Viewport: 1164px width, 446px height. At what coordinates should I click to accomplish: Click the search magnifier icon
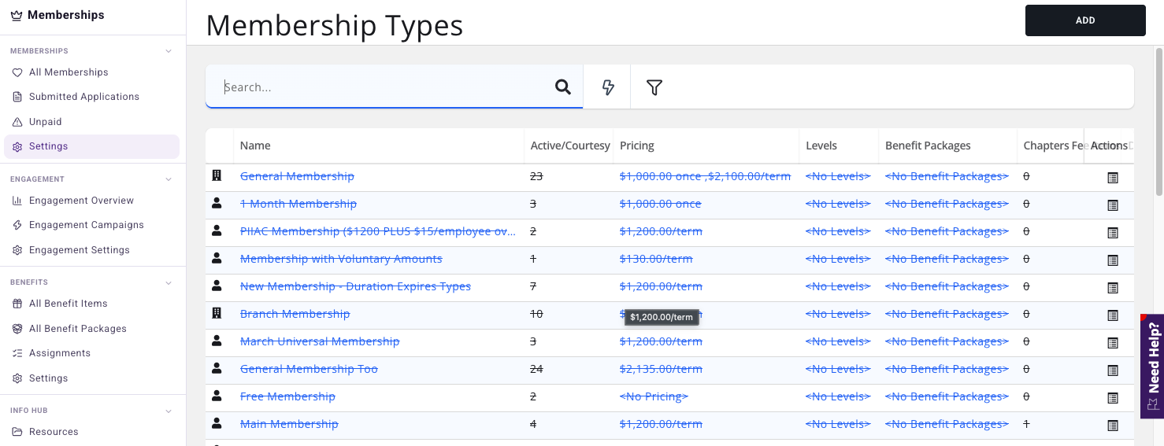click(x=562, y=87)
